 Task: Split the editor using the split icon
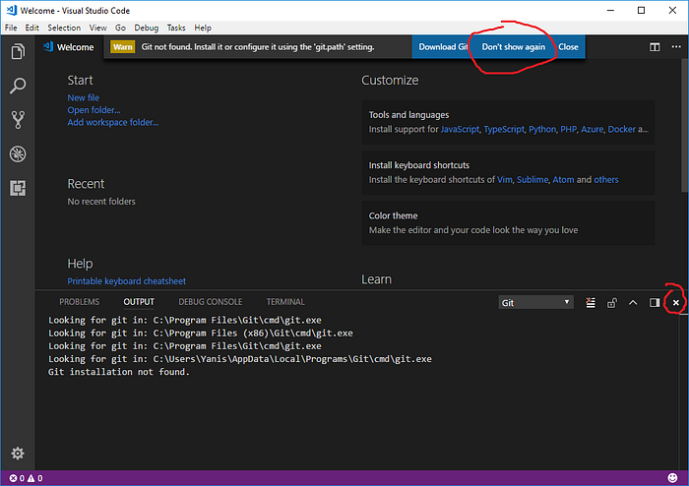click(655, 47)
